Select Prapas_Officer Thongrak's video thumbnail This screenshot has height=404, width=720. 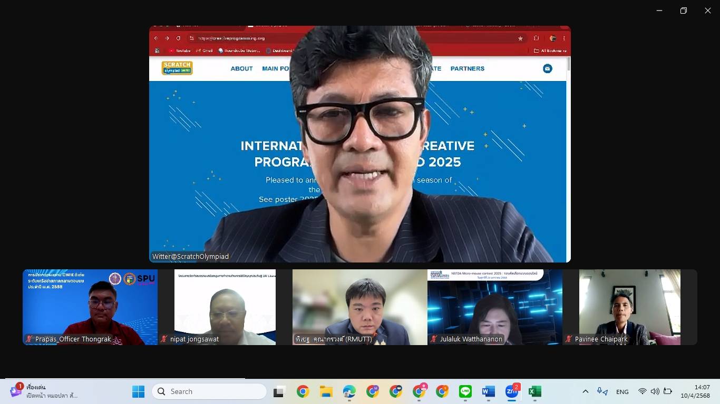pyautogui.click(x=90, y=307)
